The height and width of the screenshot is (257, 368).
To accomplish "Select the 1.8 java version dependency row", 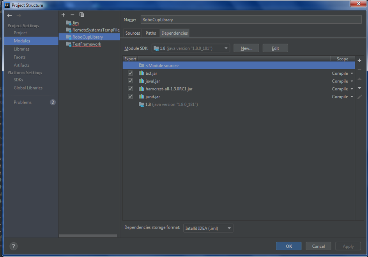I will point(239,104).
